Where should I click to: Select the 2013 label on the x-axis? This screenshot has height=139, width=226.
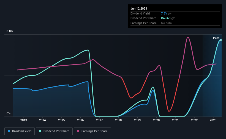24,120
